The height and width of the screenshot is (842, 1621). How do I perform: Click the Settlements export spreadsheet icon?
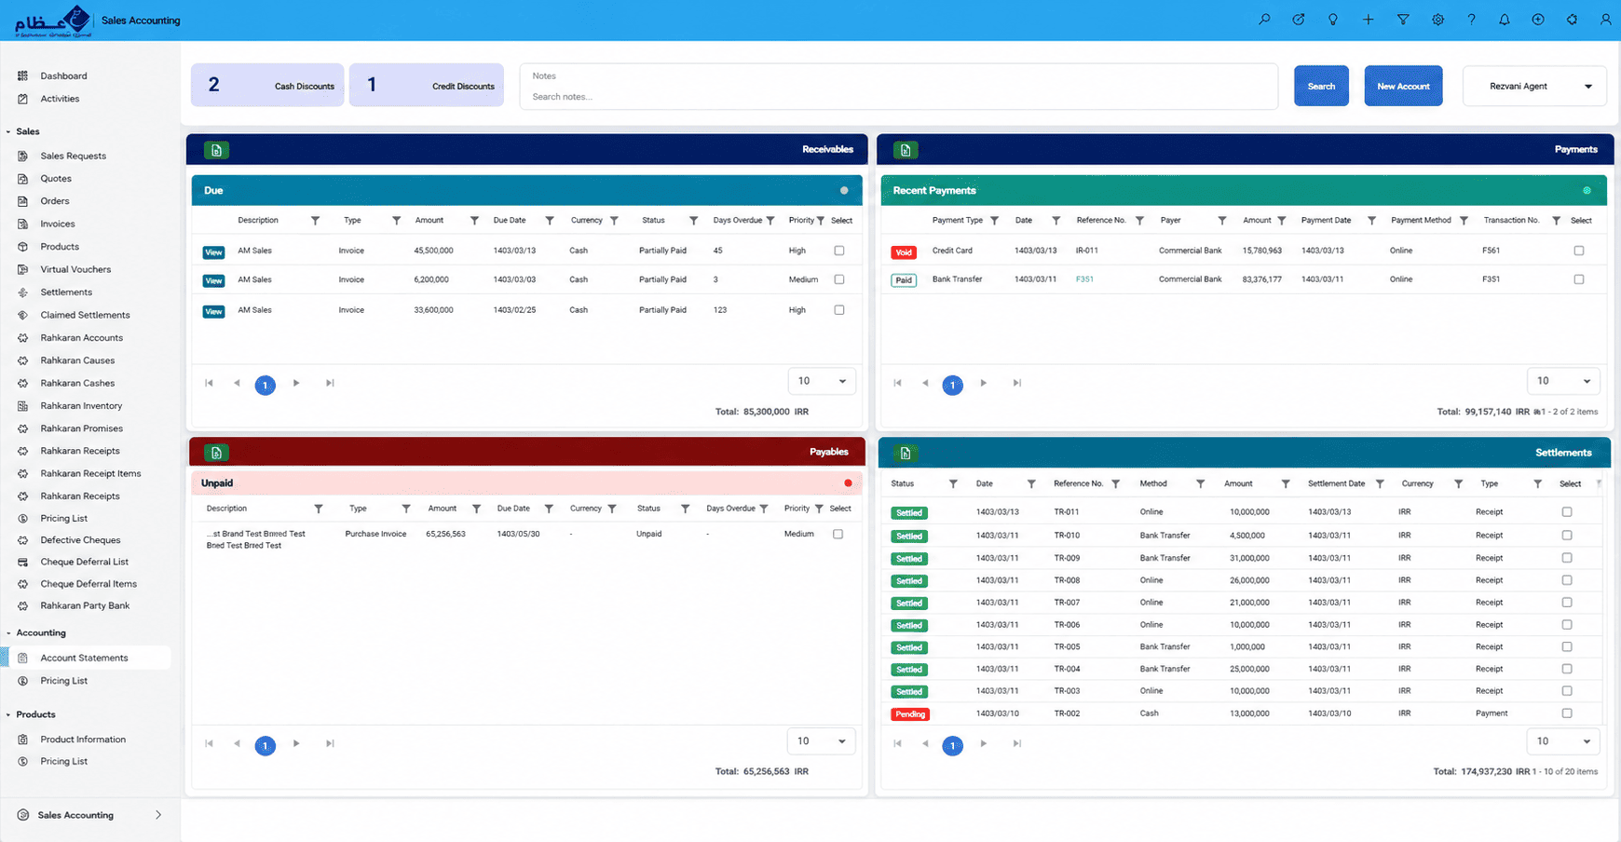pos(906,453)
